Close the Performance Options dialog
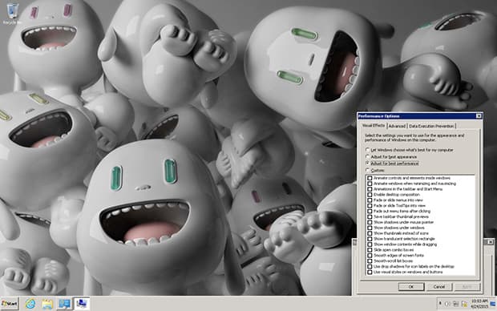 pos(479,116)
